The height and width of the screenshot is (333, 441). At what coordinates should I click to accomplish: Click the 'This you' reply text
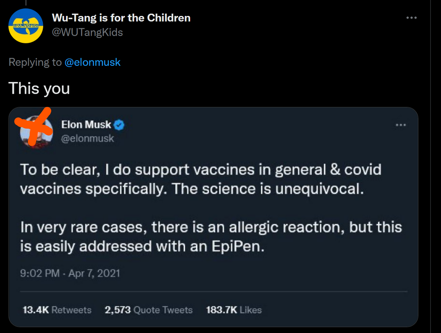[39, 88]
